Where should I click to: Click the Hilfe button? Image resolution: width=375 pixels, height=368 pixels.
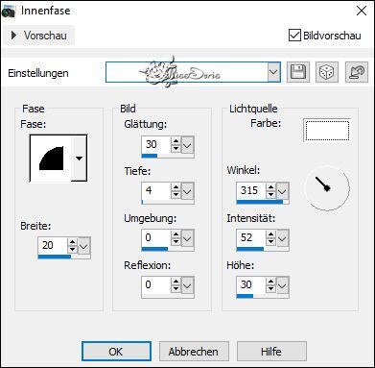pyautogui.click(x=271, y=352)
